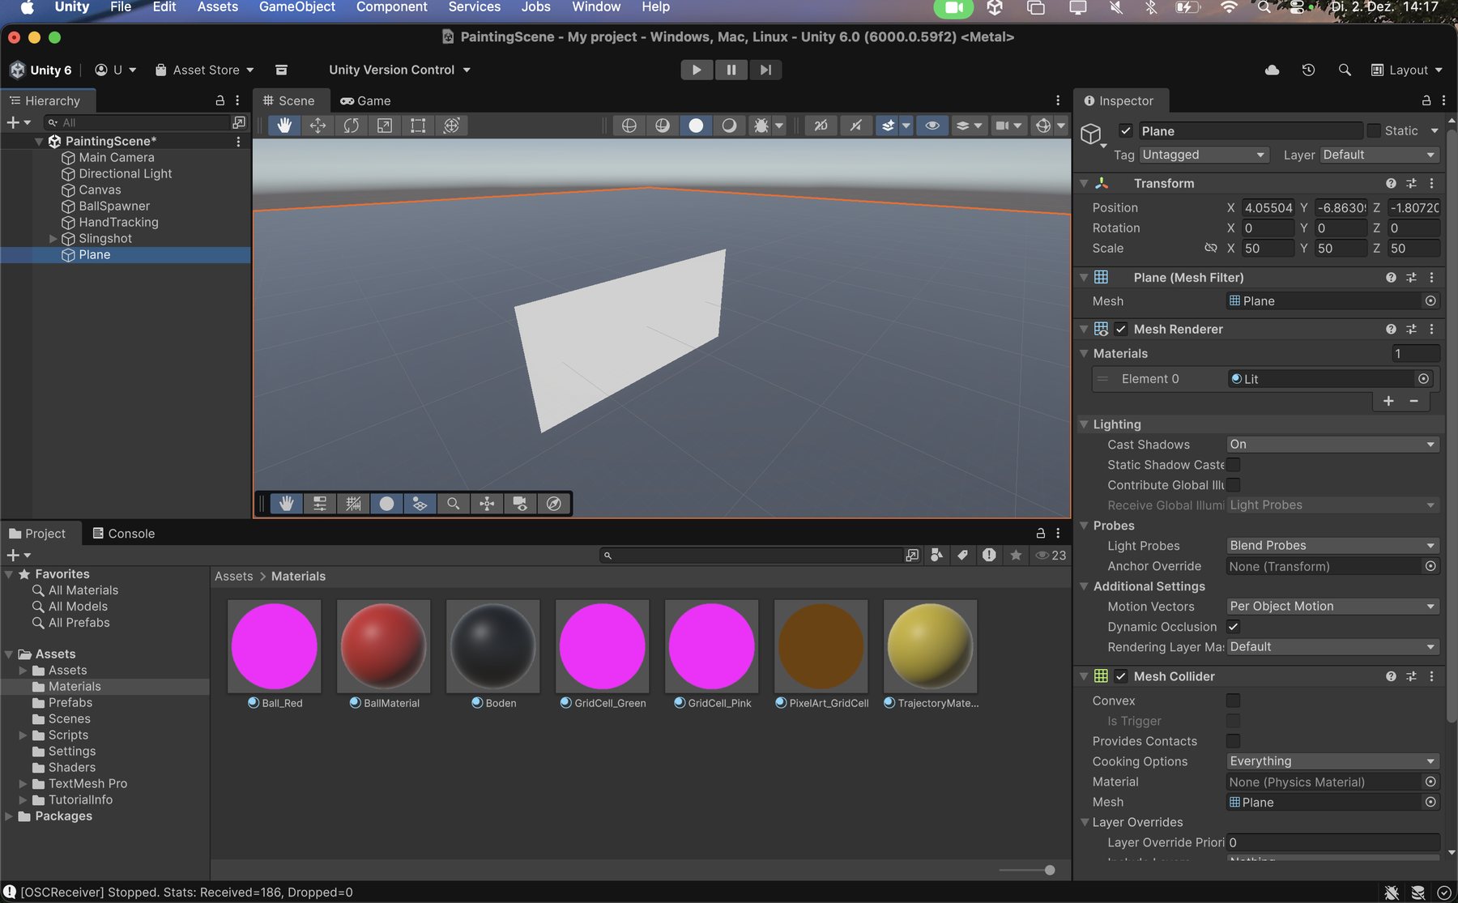This screenshot has height=903, width=1458.
Task: Expand the Slingshot hierarchy item
Action: click(x=53, y=239)
